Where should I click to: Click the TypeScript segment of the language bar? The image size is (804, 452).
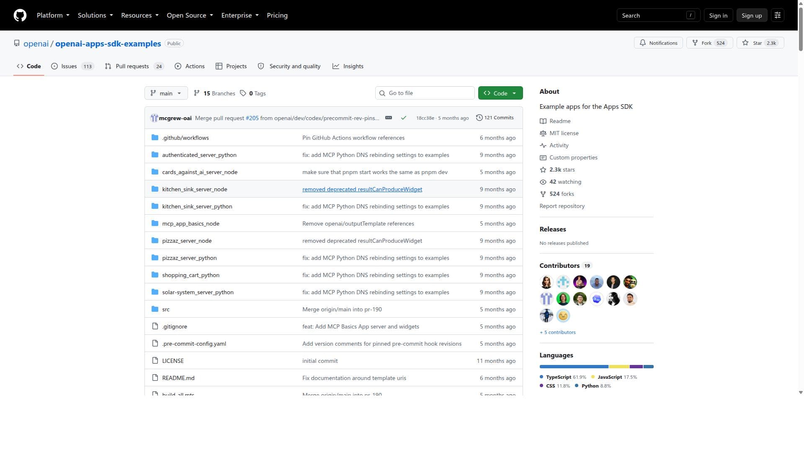click(x=574, y=367)
